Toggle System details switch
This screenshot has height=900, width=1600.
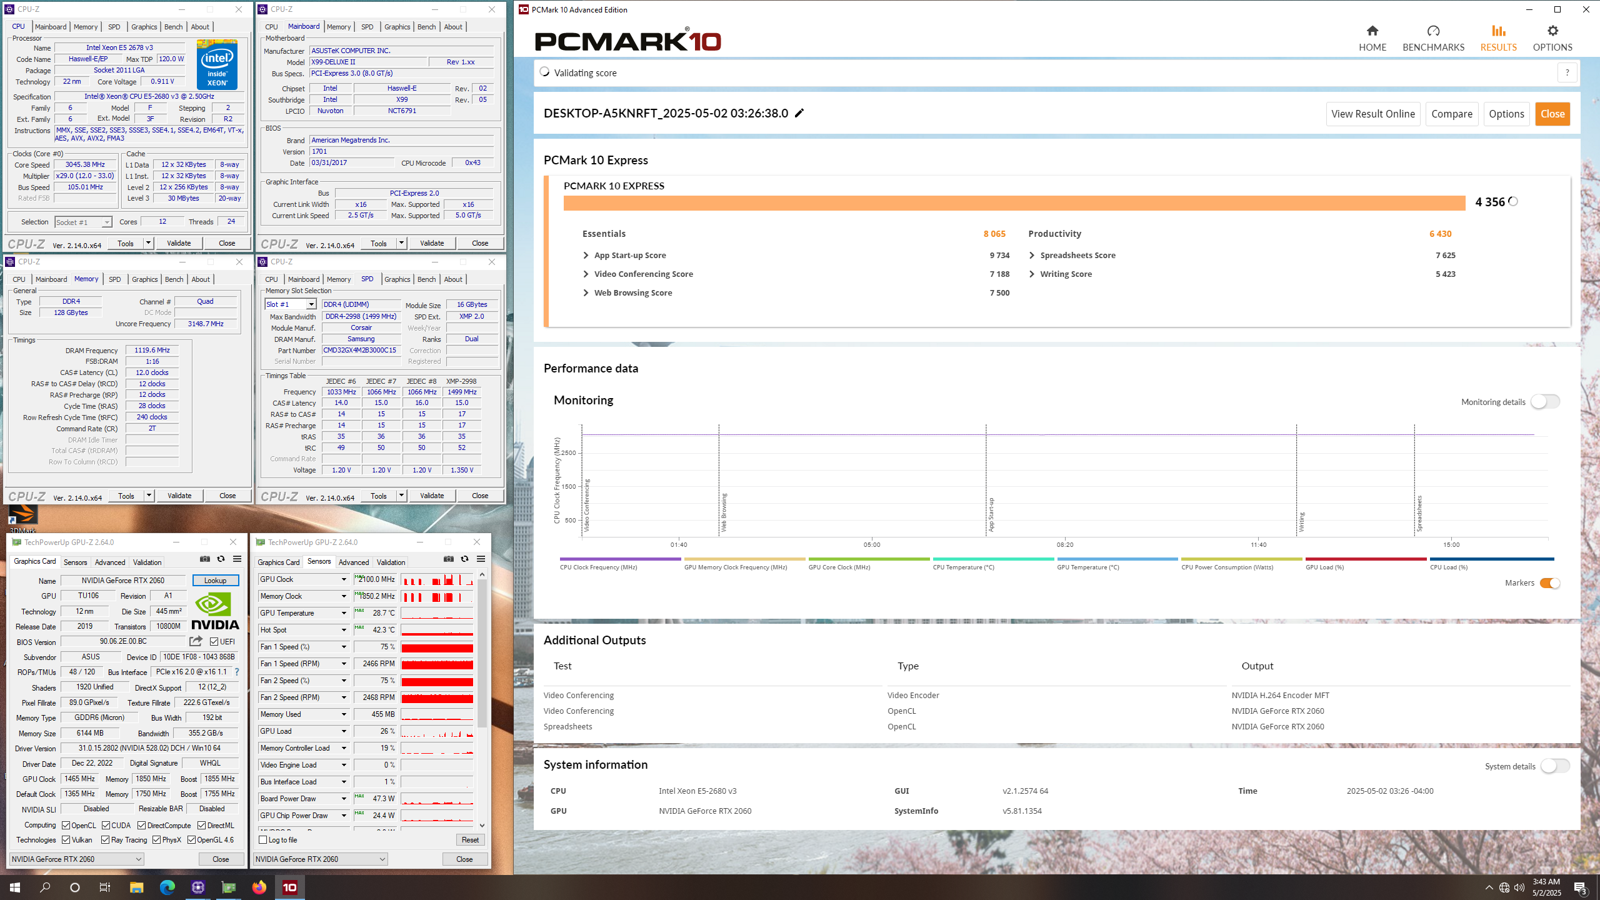point(1555,766)
